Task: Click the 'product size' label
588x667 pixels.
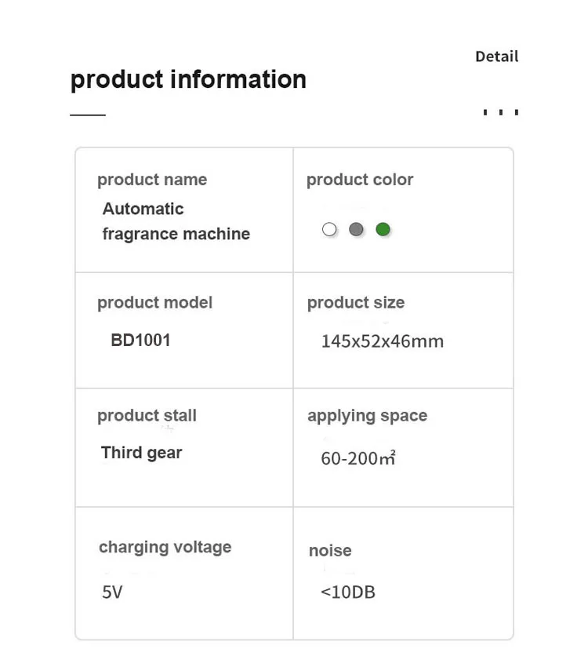Action: (356, 303)
